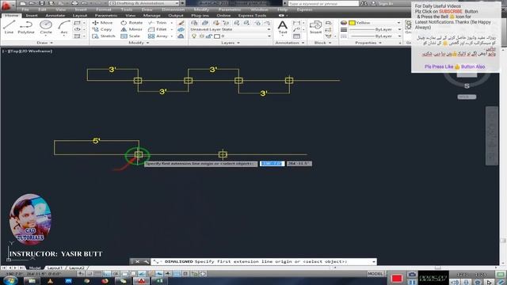Select the Ellipse tool in Draw panel
Viewport: 507px width, 285px height.
click(x=77, y=29)
